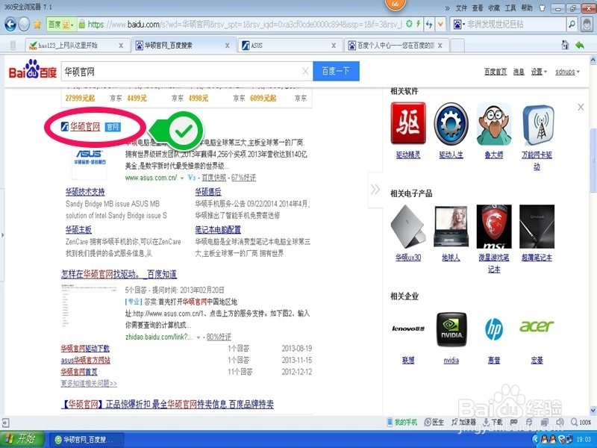The image size is (597, 448).
Task: Expand hidden system tray icons arrow
Action: coord(535,439)
